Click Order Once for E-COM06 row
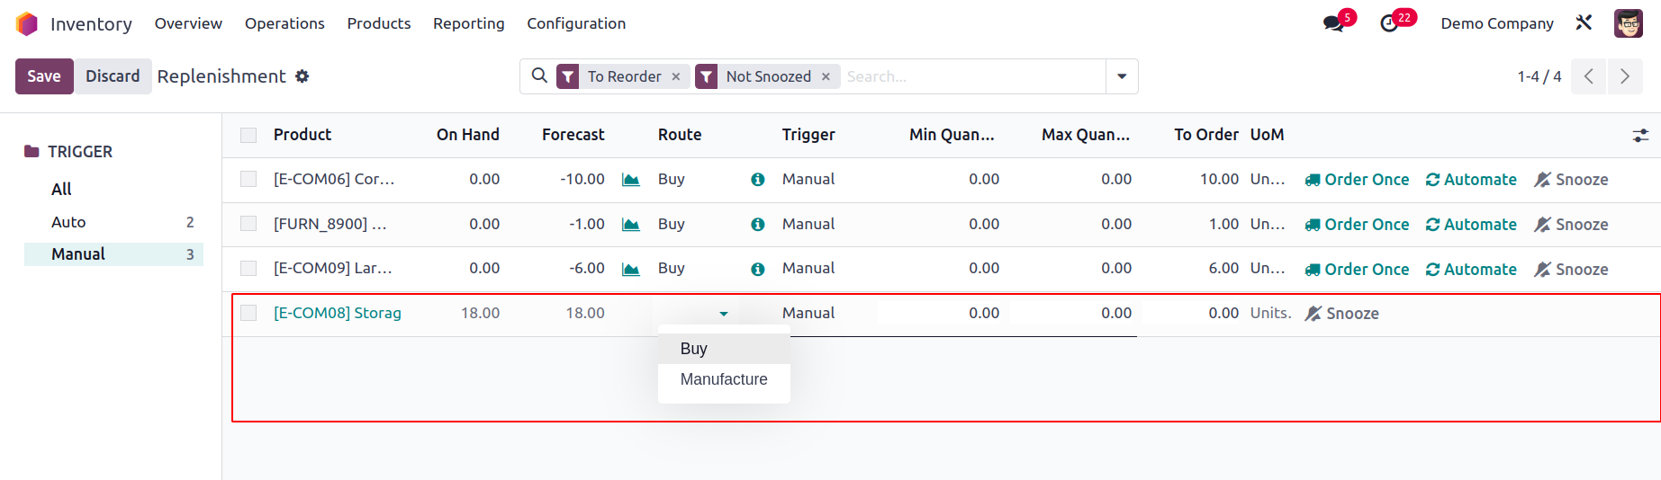This screenshot has height=480, width=1661. pyautogui.click(x=1357, y=180)
